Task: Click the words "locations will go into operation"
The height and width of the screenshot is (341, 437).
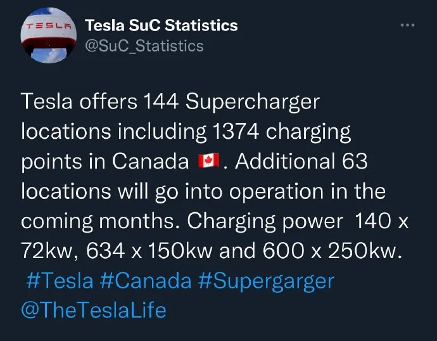Action: tap(172, 192)
